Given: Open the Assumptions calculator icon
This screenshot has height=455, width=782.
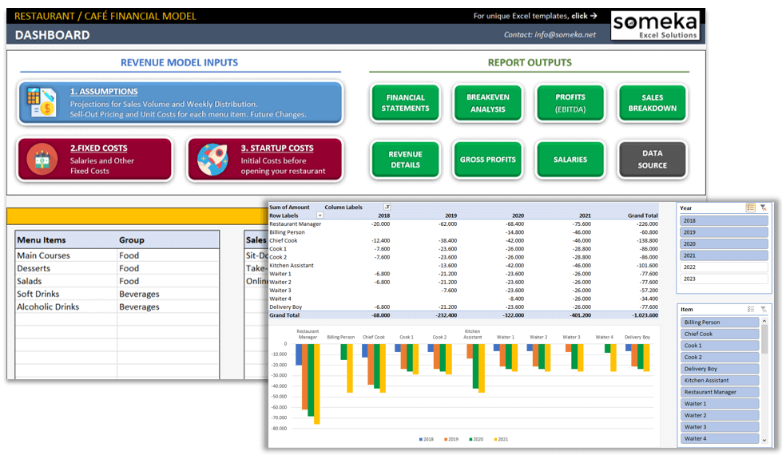Looking at the screenshot, I should (41, 102).
